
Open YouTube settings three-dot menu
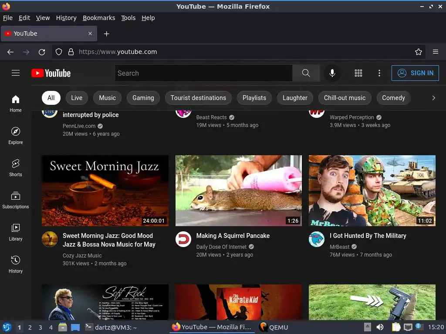click(x=379, y=73)
